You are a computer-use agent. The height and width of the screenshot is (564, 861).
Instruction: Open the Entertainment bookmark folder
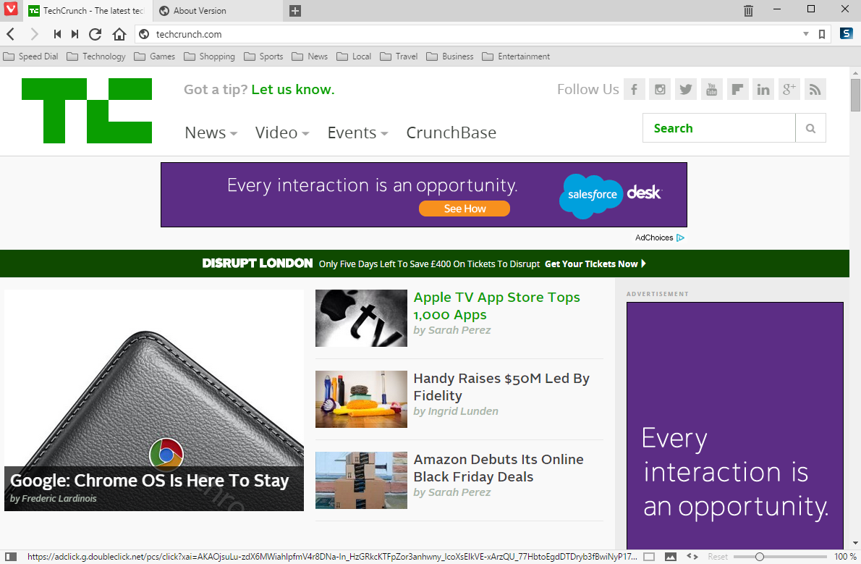(516, 56)
